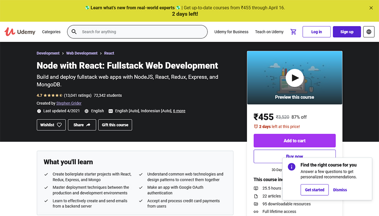Show the 6 more subtitle languages
The height and width of the screenshot is (216, 379).
point(179,111)
